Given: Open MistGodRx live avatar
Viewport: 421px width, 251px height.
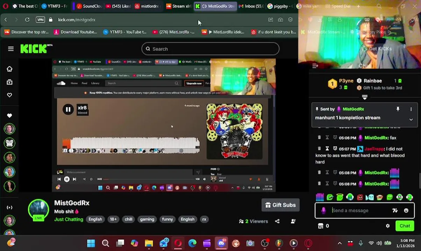Looking at the screenshot, I should [x=38, y=210].
